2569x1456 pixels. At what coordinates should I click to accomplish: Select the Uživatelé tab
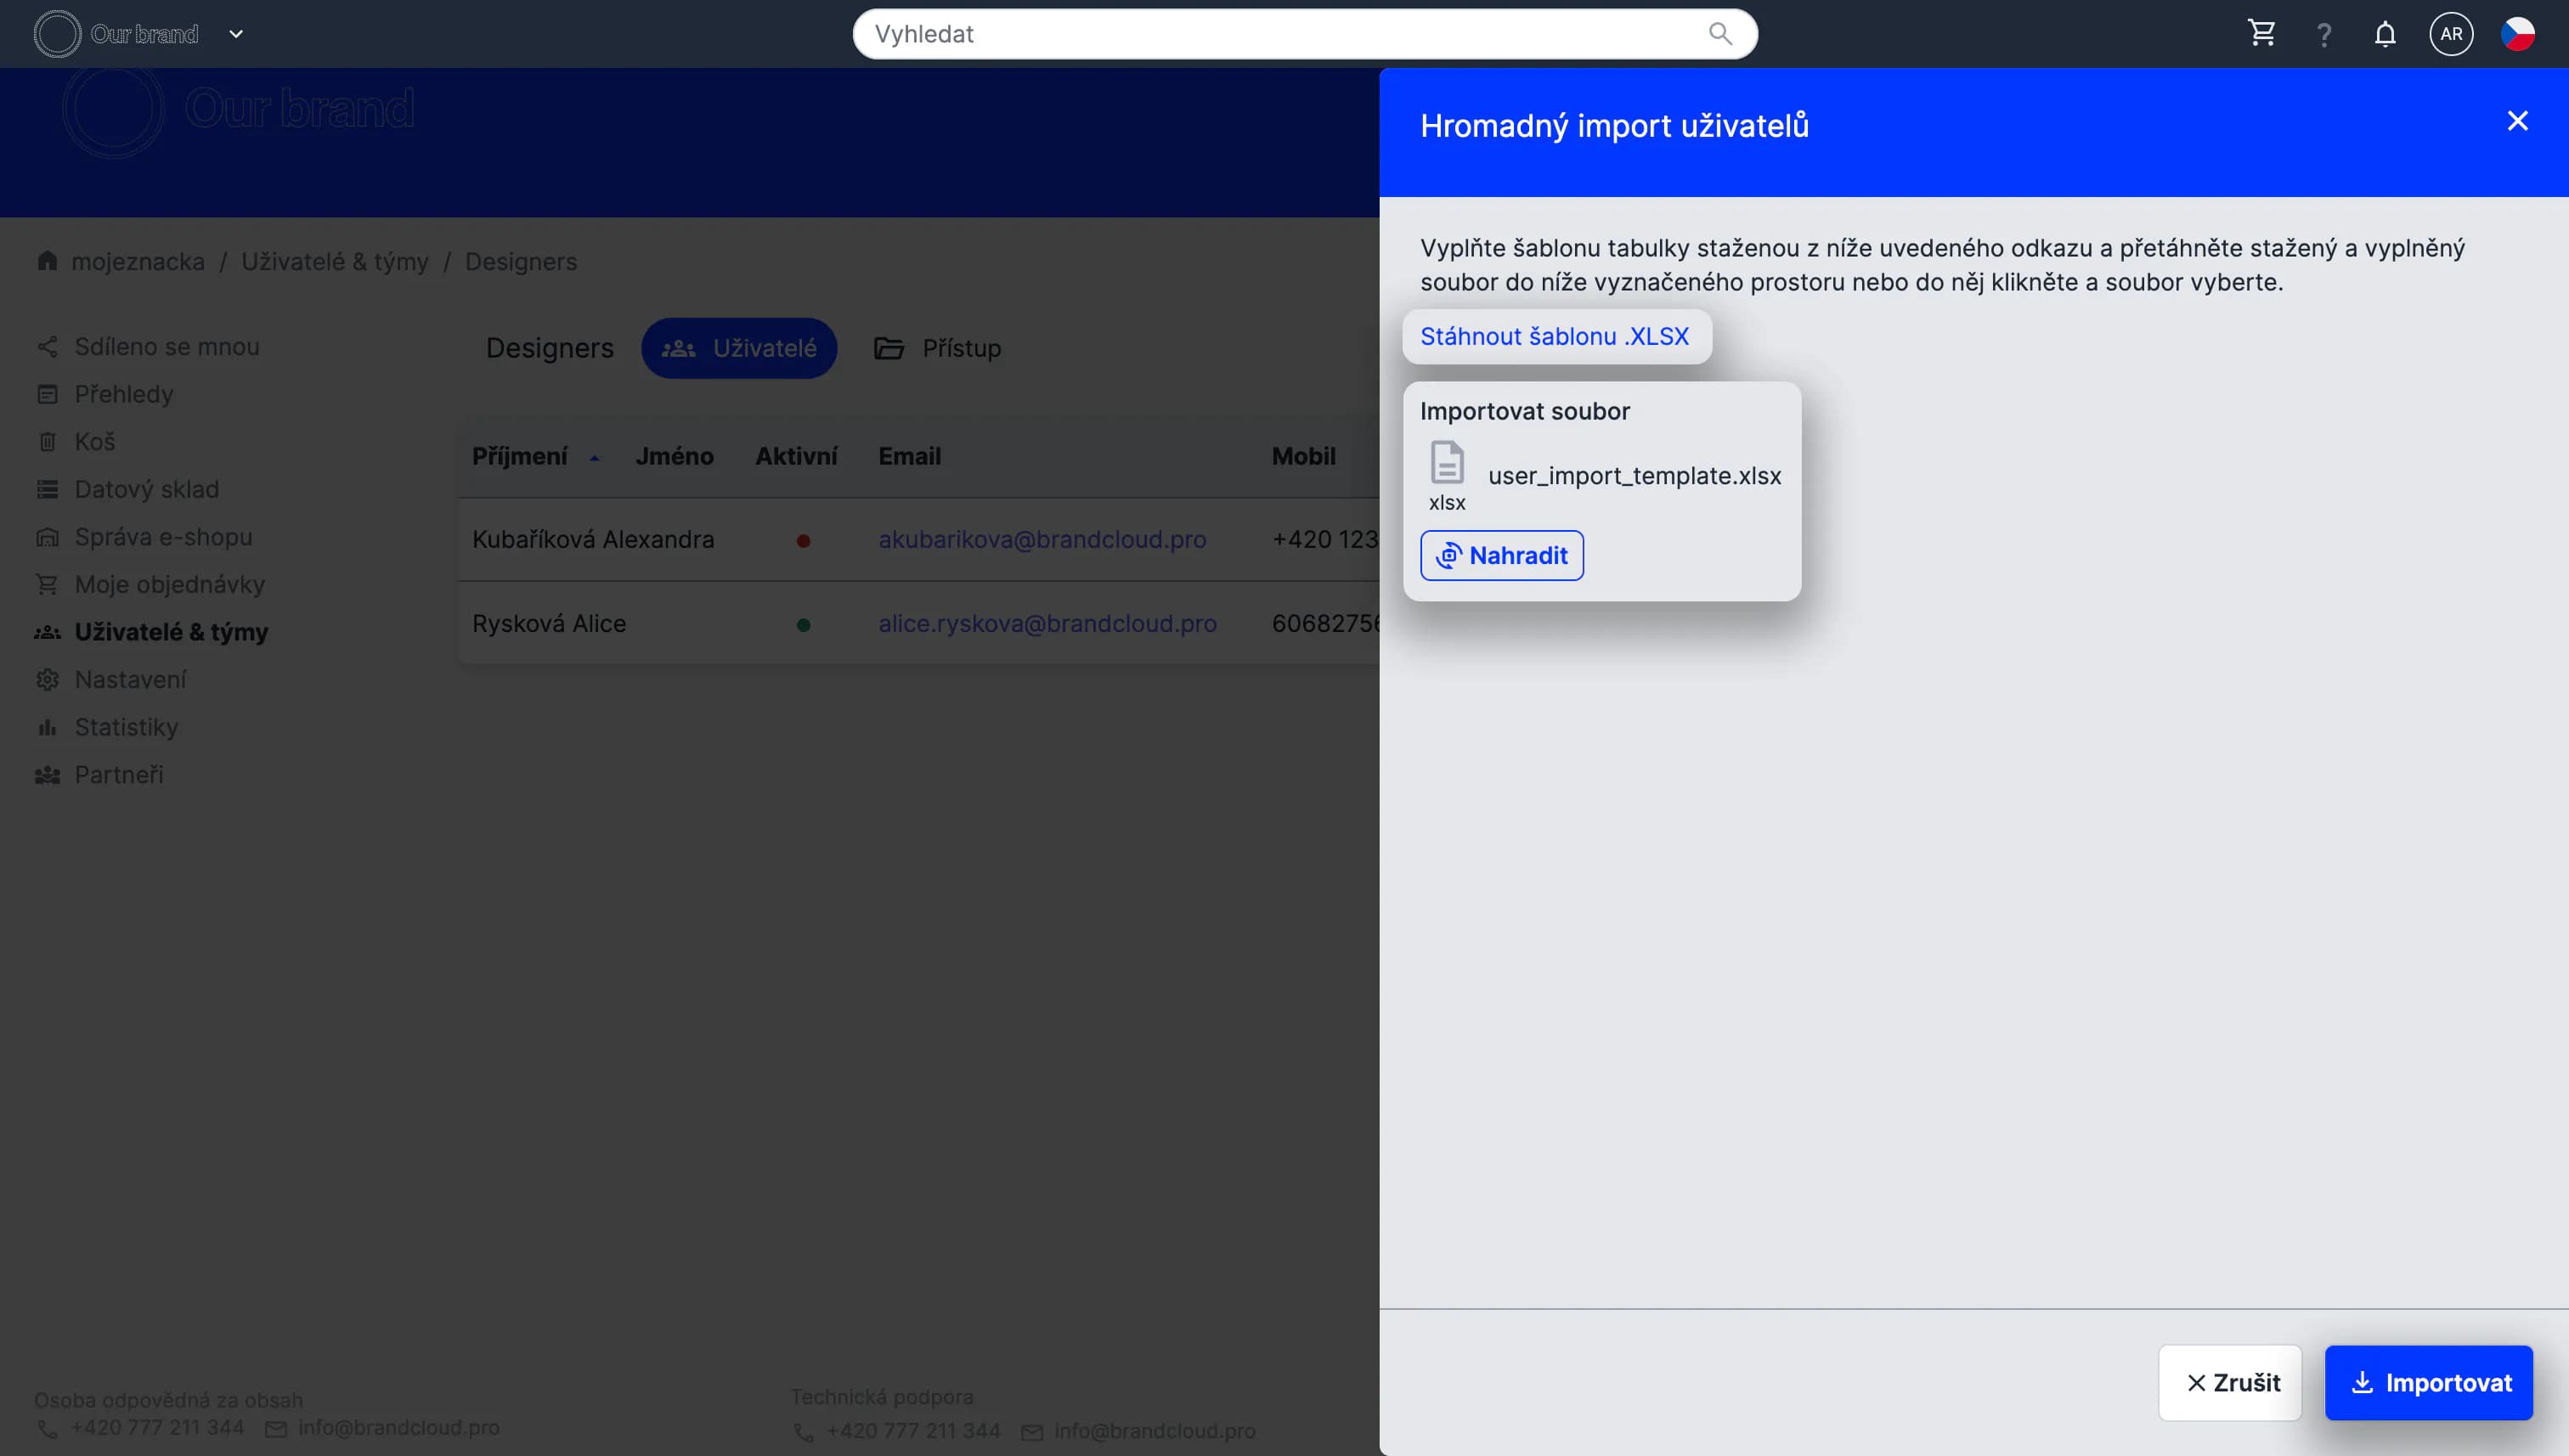pos(739,348)
